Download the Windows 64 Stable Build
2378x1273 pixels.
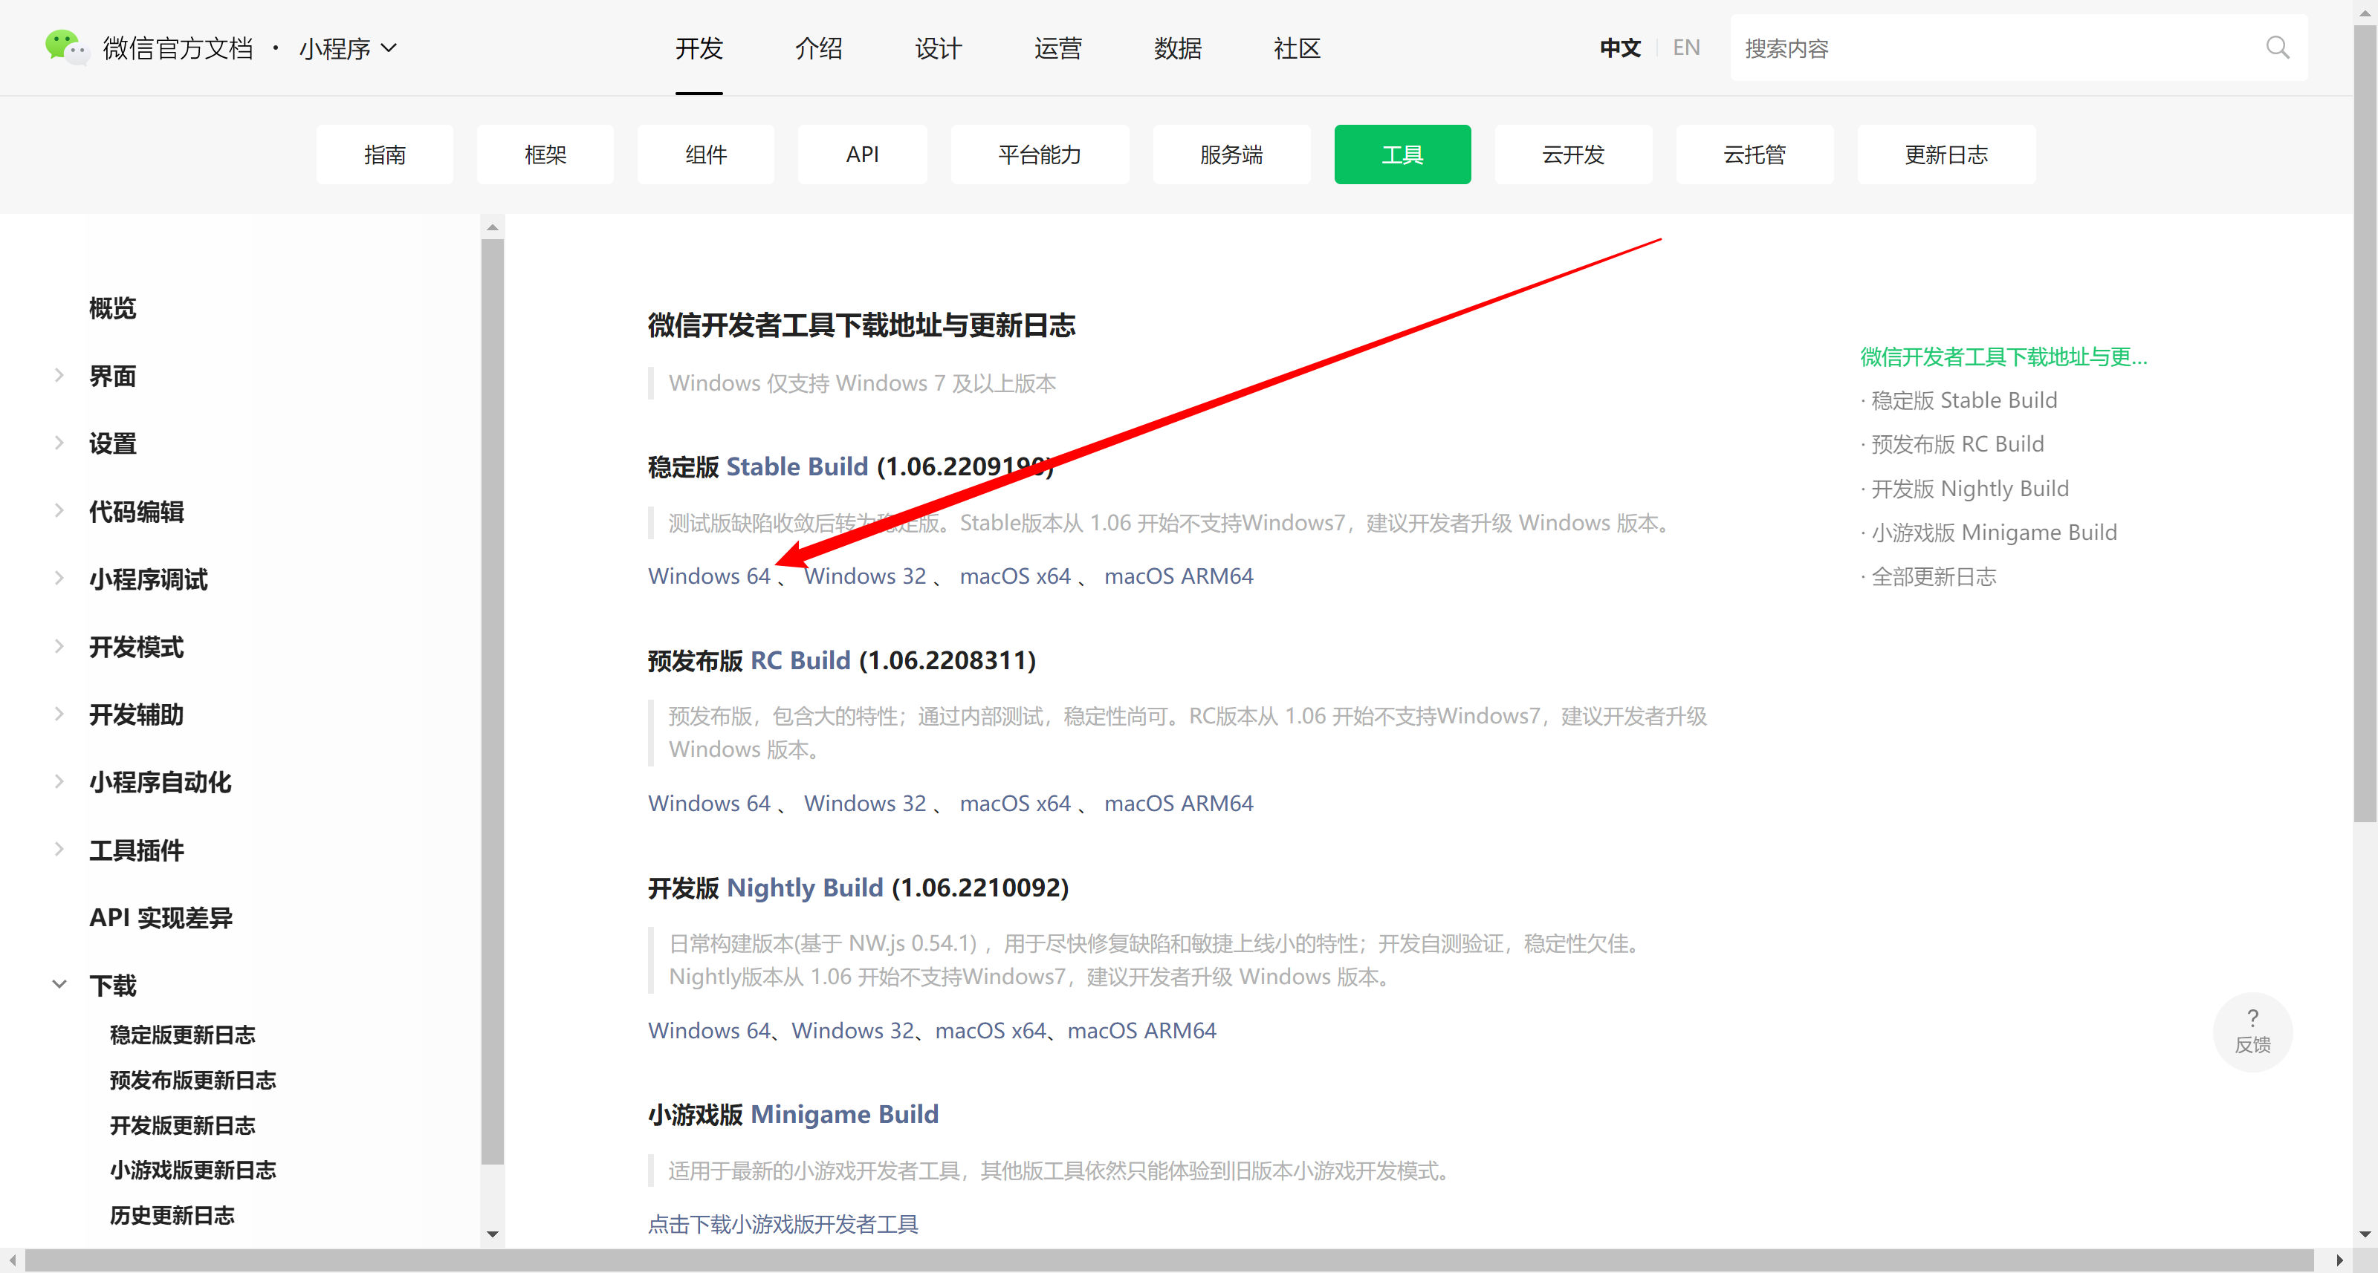pyautogui.click(x=709, y=575)
